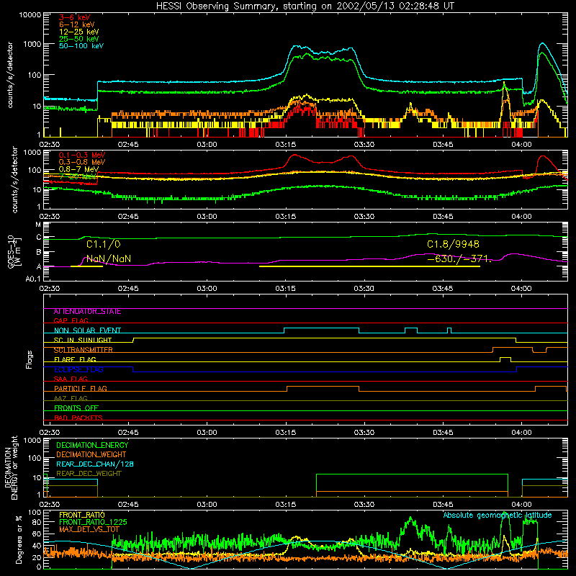Click the 03:00 tick label beneath the Flags panel
This screenshot has width=576, height=576.
click(x=207, y=433)
